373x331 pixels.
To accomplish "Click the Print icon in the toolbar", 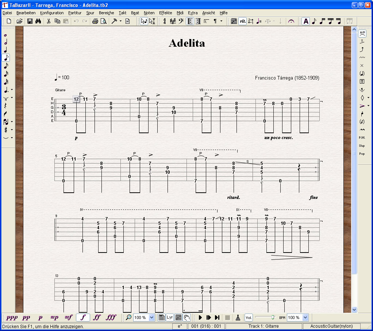I will 95,21.
